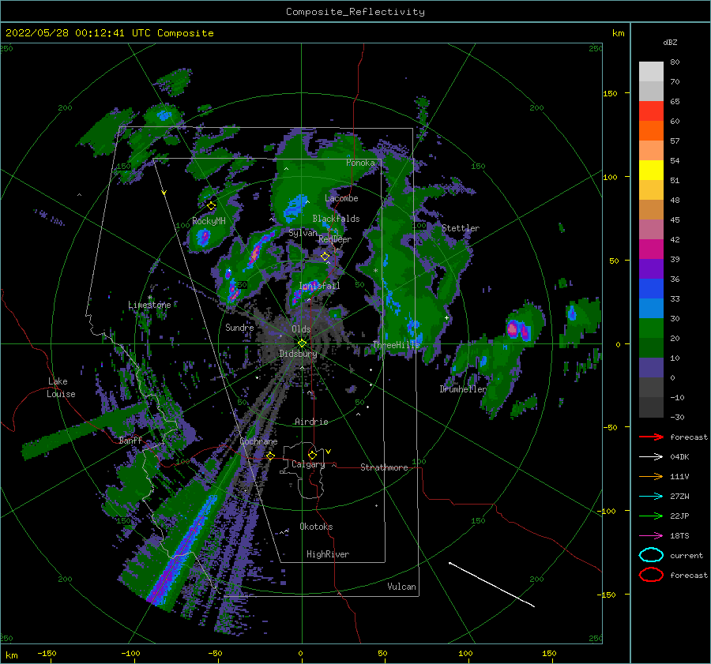
Task: Click the indigo 0-10 dBZ color swatch
Action: coord(651,368)
